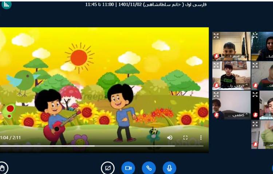Select the پور اصغر webcam thumbnail
Image resolution: width=273 pixels, height=174 pixels.
[232, 46]
